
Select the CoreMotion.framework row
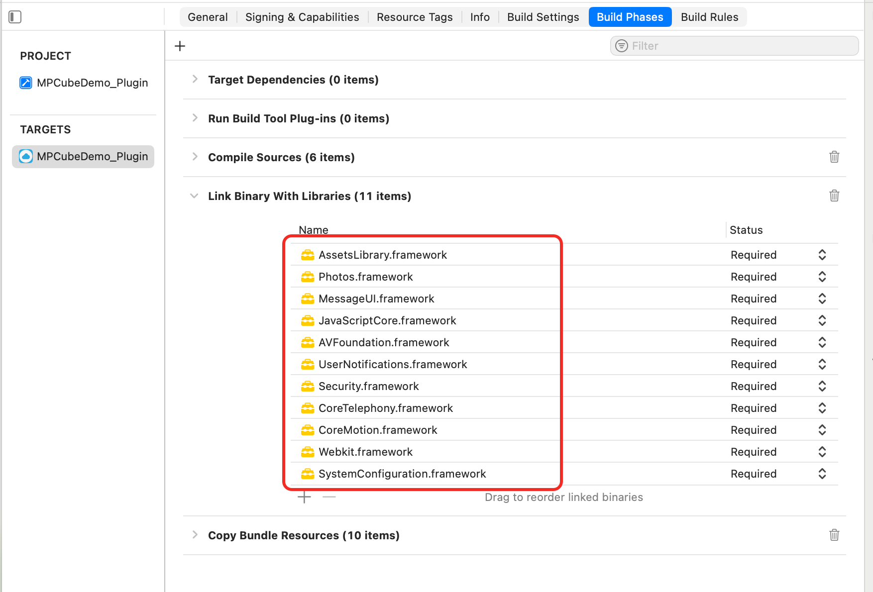pos(564,430)
